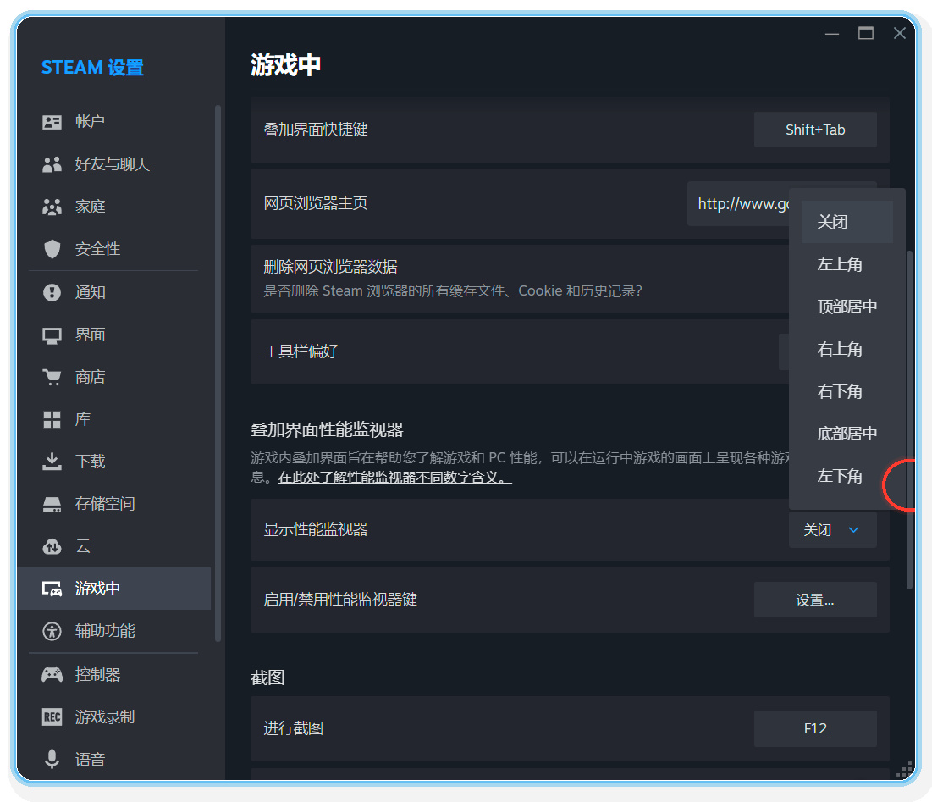Maximize the Steam settings window
The width and height of the screenshot is (932, 802).
[x=865, y=33]
